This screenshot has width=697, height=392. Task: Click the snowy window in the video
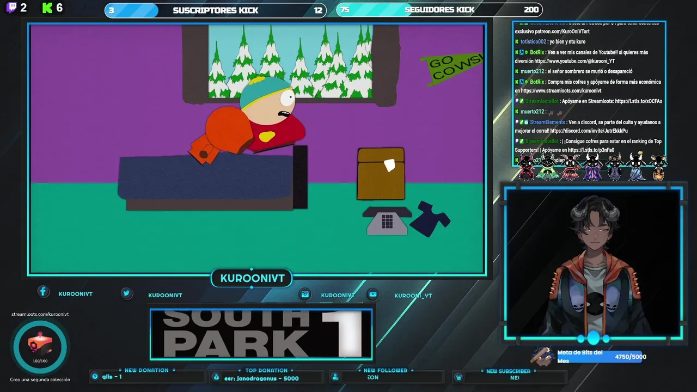point(290,61)
